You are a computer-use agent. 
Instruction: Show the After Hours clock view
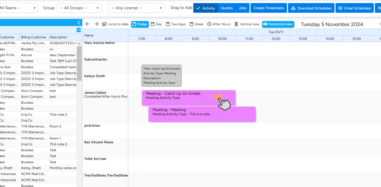pyautogui.click(x=219, y=24)
